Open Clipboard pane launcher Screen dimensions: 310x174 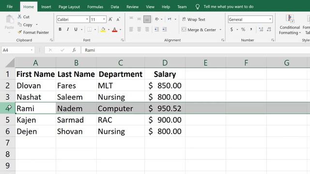tap(51, 40)
